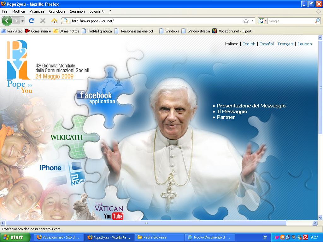Switch the site language to Français
The width and height of the screenshot is (323, 242).
(285, 44)
